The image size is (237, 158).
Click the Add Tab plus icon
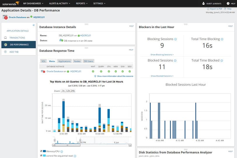[5, 52]
